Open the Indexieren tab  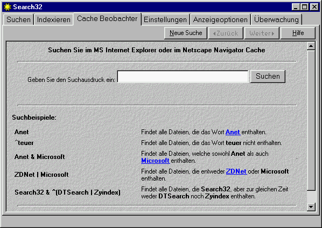pyautogui.click(x=54, y=19)
